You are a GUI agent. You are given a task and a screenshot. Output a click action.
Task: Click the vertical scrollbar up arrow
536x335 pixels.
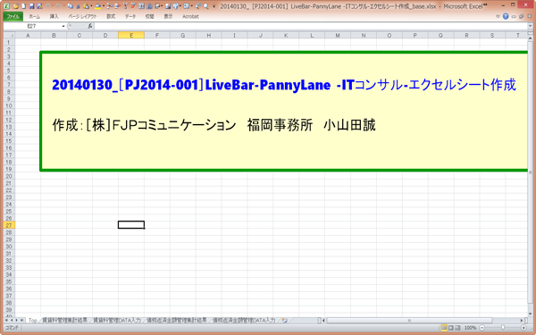tap(530, 38)
